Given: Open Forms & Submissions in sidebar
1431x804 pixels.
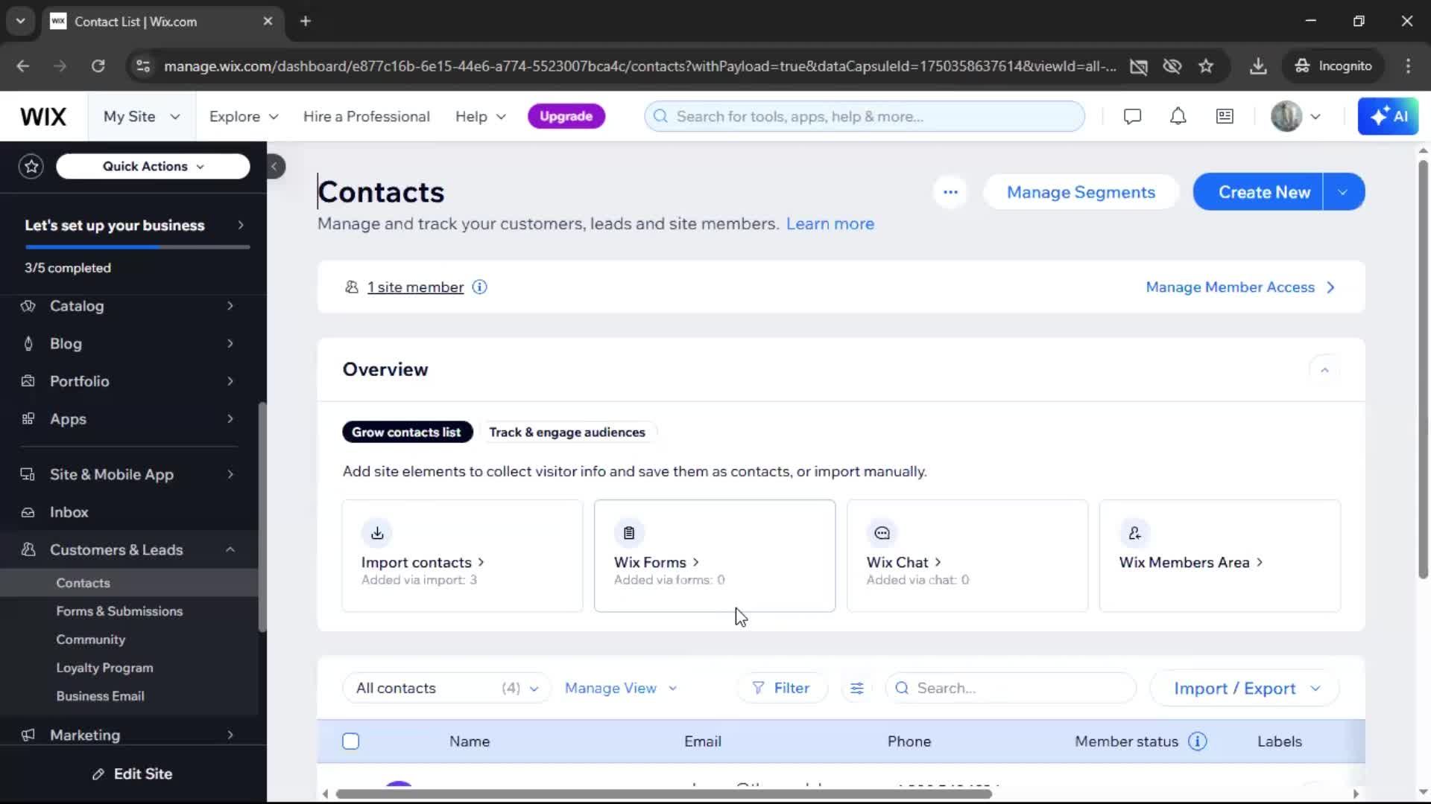Looking at the screenshot, I should [119, 611].
